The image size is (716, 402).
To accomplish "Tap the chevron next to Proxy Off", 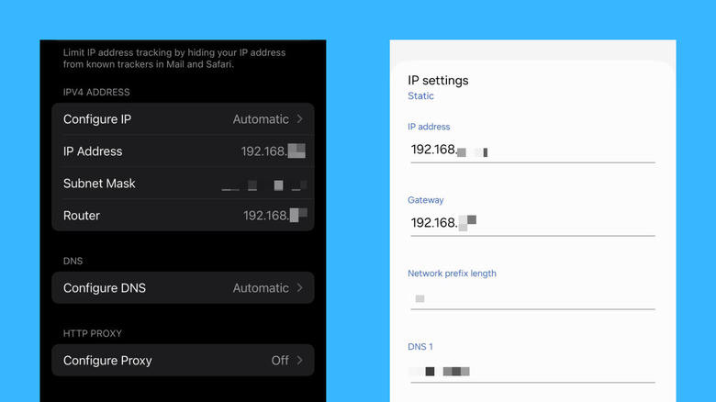I will (x=299, y=361).
